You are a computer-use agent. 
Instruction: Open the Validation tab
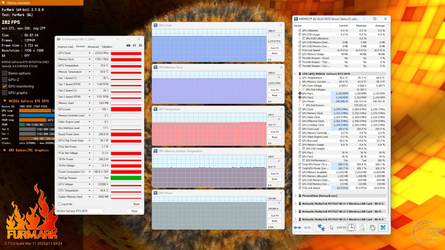[x=107, y=47]
